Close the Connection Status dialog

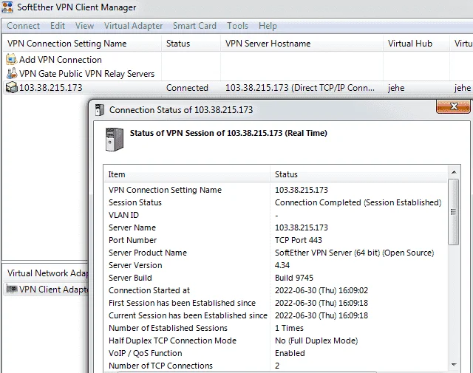(x=453, y=106)
